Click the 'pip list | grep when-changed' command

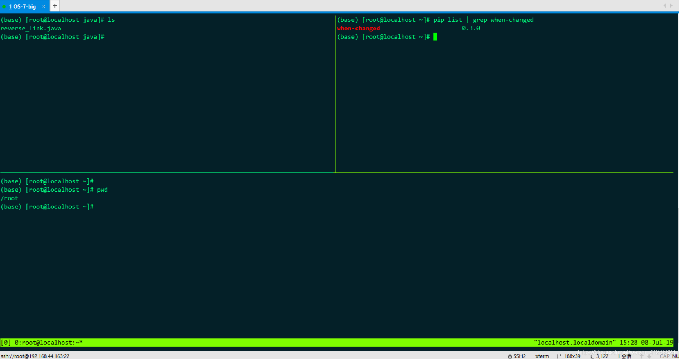[483, 20]
